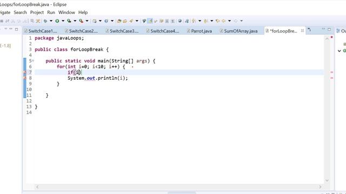Open the Window menu
The width and height of the screenshot is (346, 194).
(66, 12)
